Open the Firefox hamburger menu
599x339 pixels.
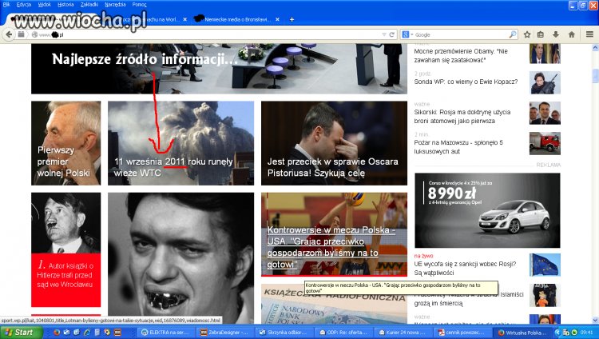(x=589, y=34)
